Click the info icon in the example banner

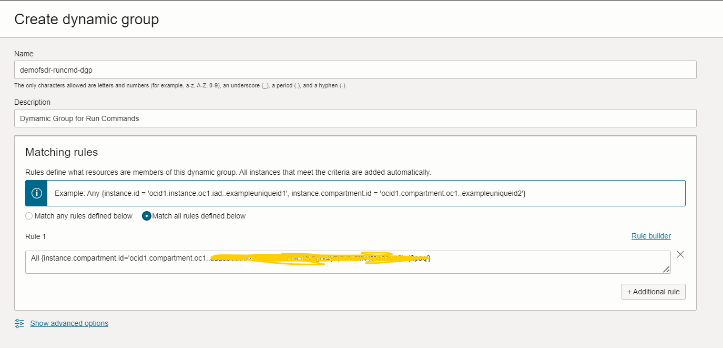coord(36,193)
